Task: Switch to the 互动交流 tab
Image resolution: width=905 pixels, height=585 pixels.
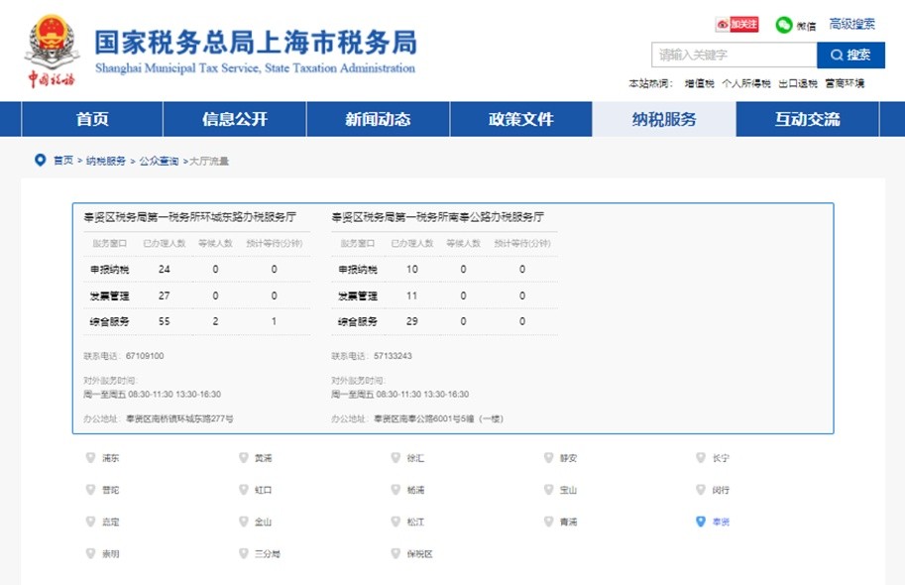Action: tap(807, 119)
